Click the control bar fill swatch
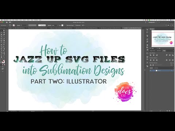Viewport: 175px width, 131px height. pos(10,25)
